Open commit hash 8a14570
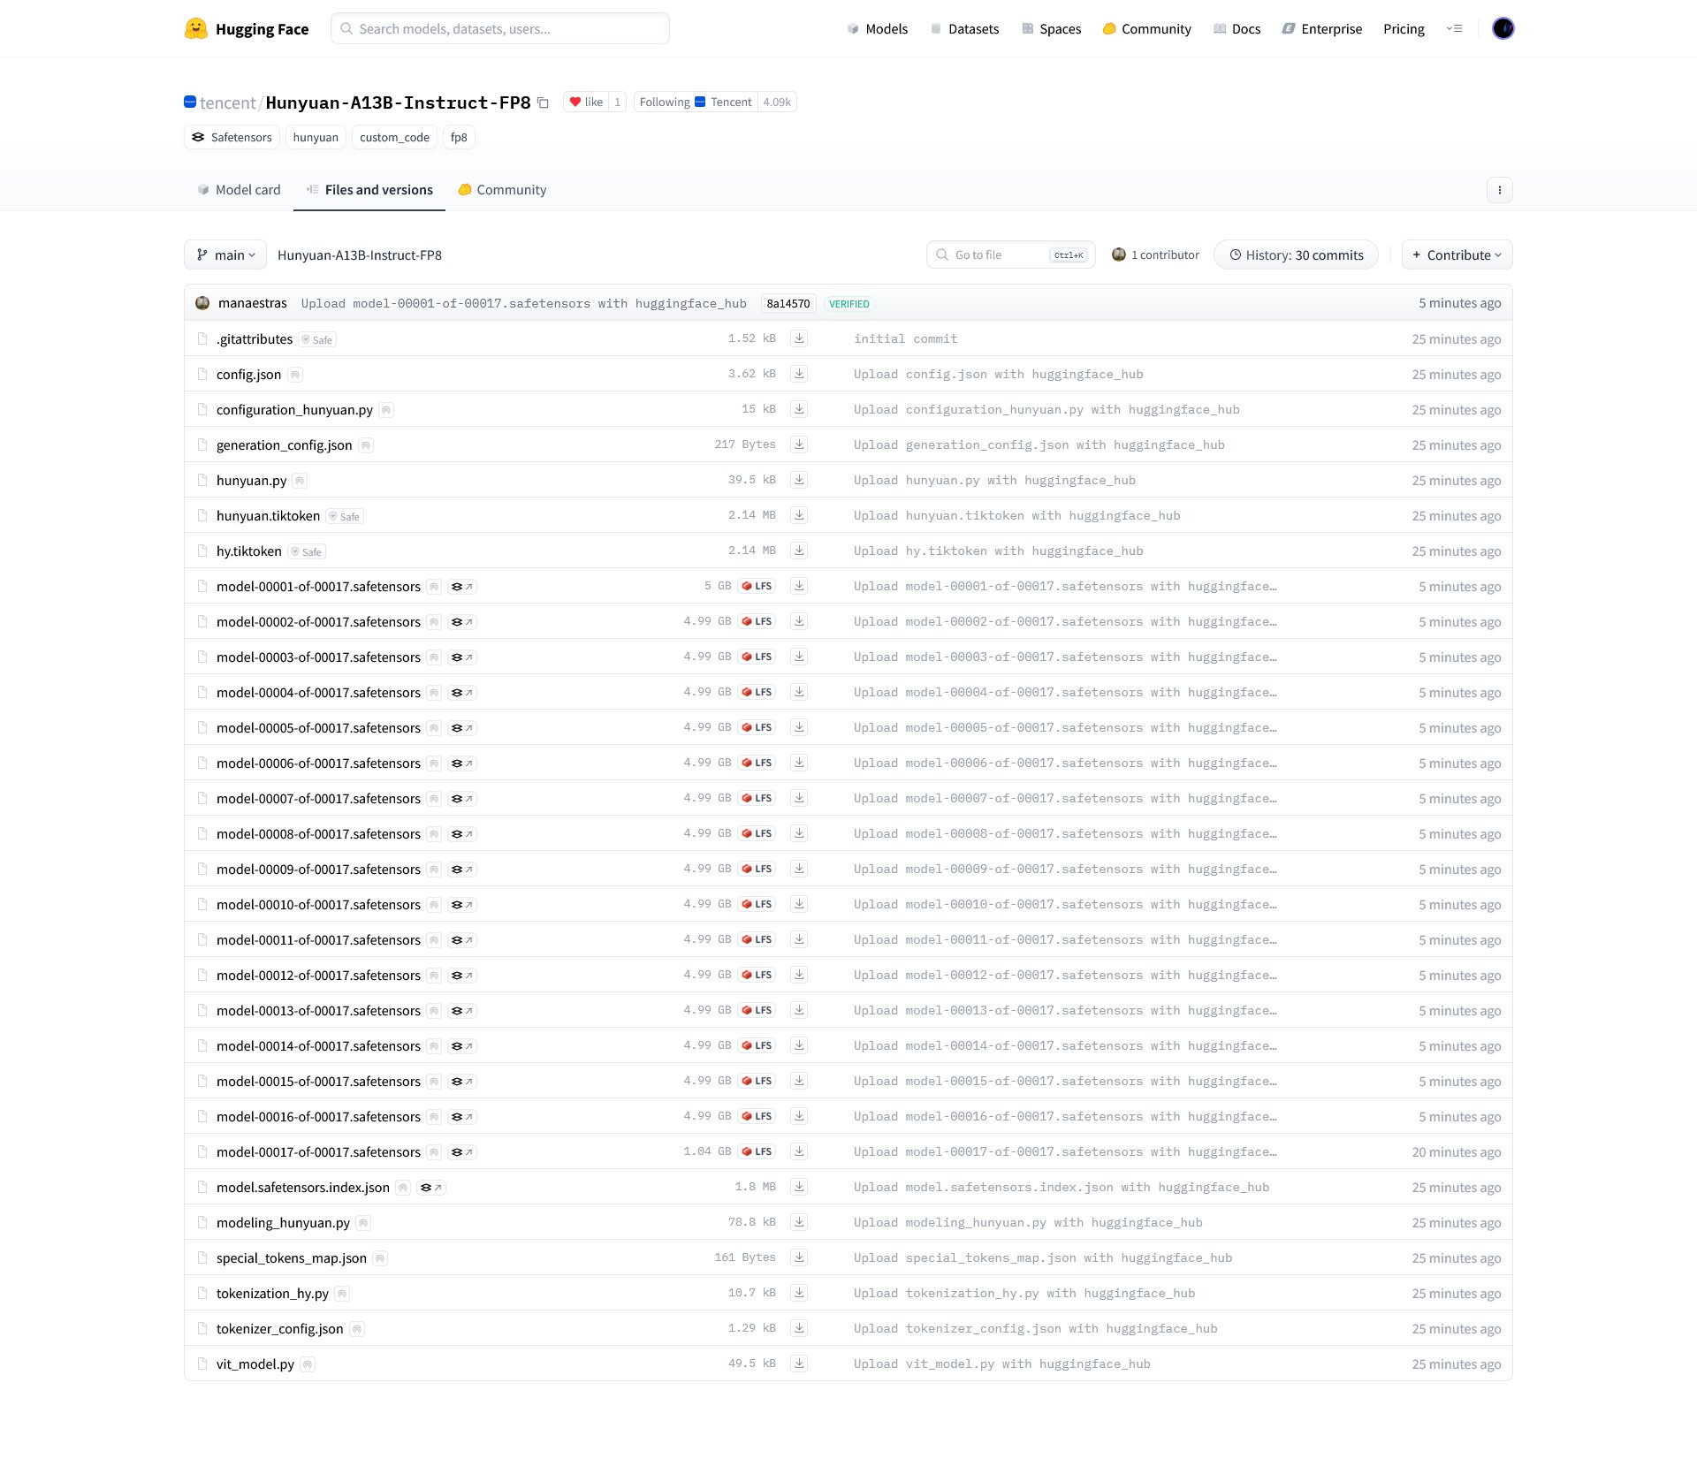 tap(788, 304)
